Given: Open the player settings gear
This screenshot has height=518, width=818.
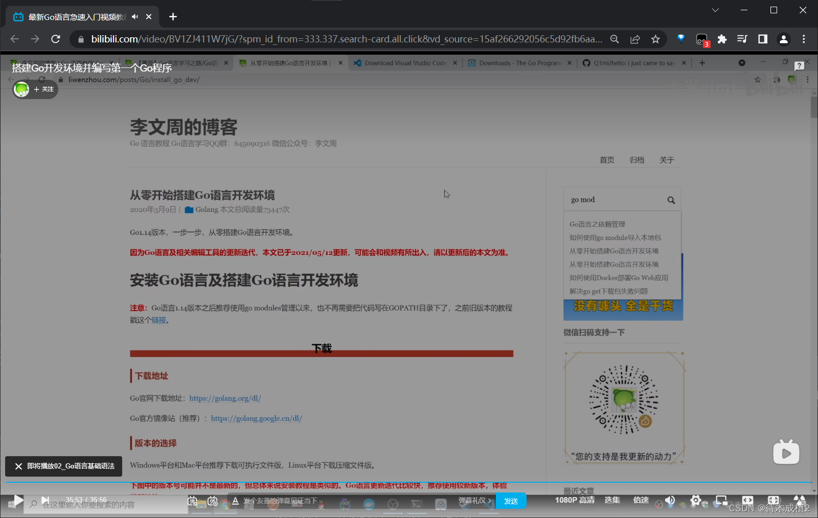Looking at the screenshot, I should [696, 500].
